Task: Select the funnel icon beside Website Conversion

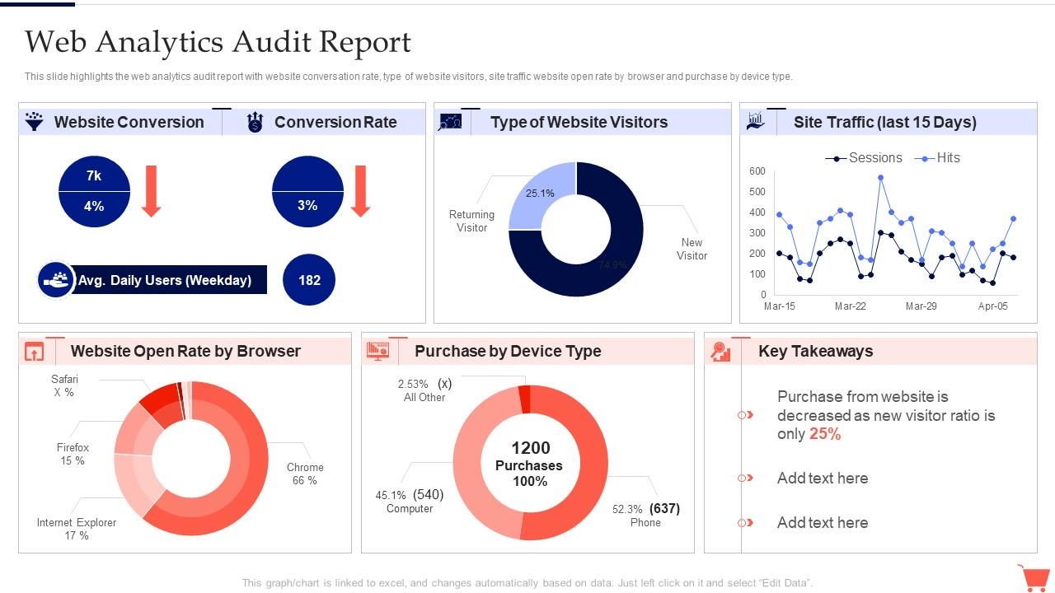Action: (x=33, y=121)
